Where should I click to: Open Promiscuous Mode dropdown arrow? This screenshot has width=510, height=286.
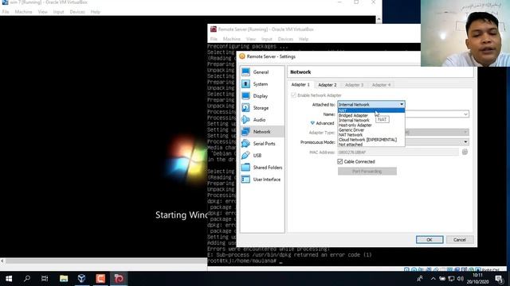pyautogui.click(x=465, y=142)
